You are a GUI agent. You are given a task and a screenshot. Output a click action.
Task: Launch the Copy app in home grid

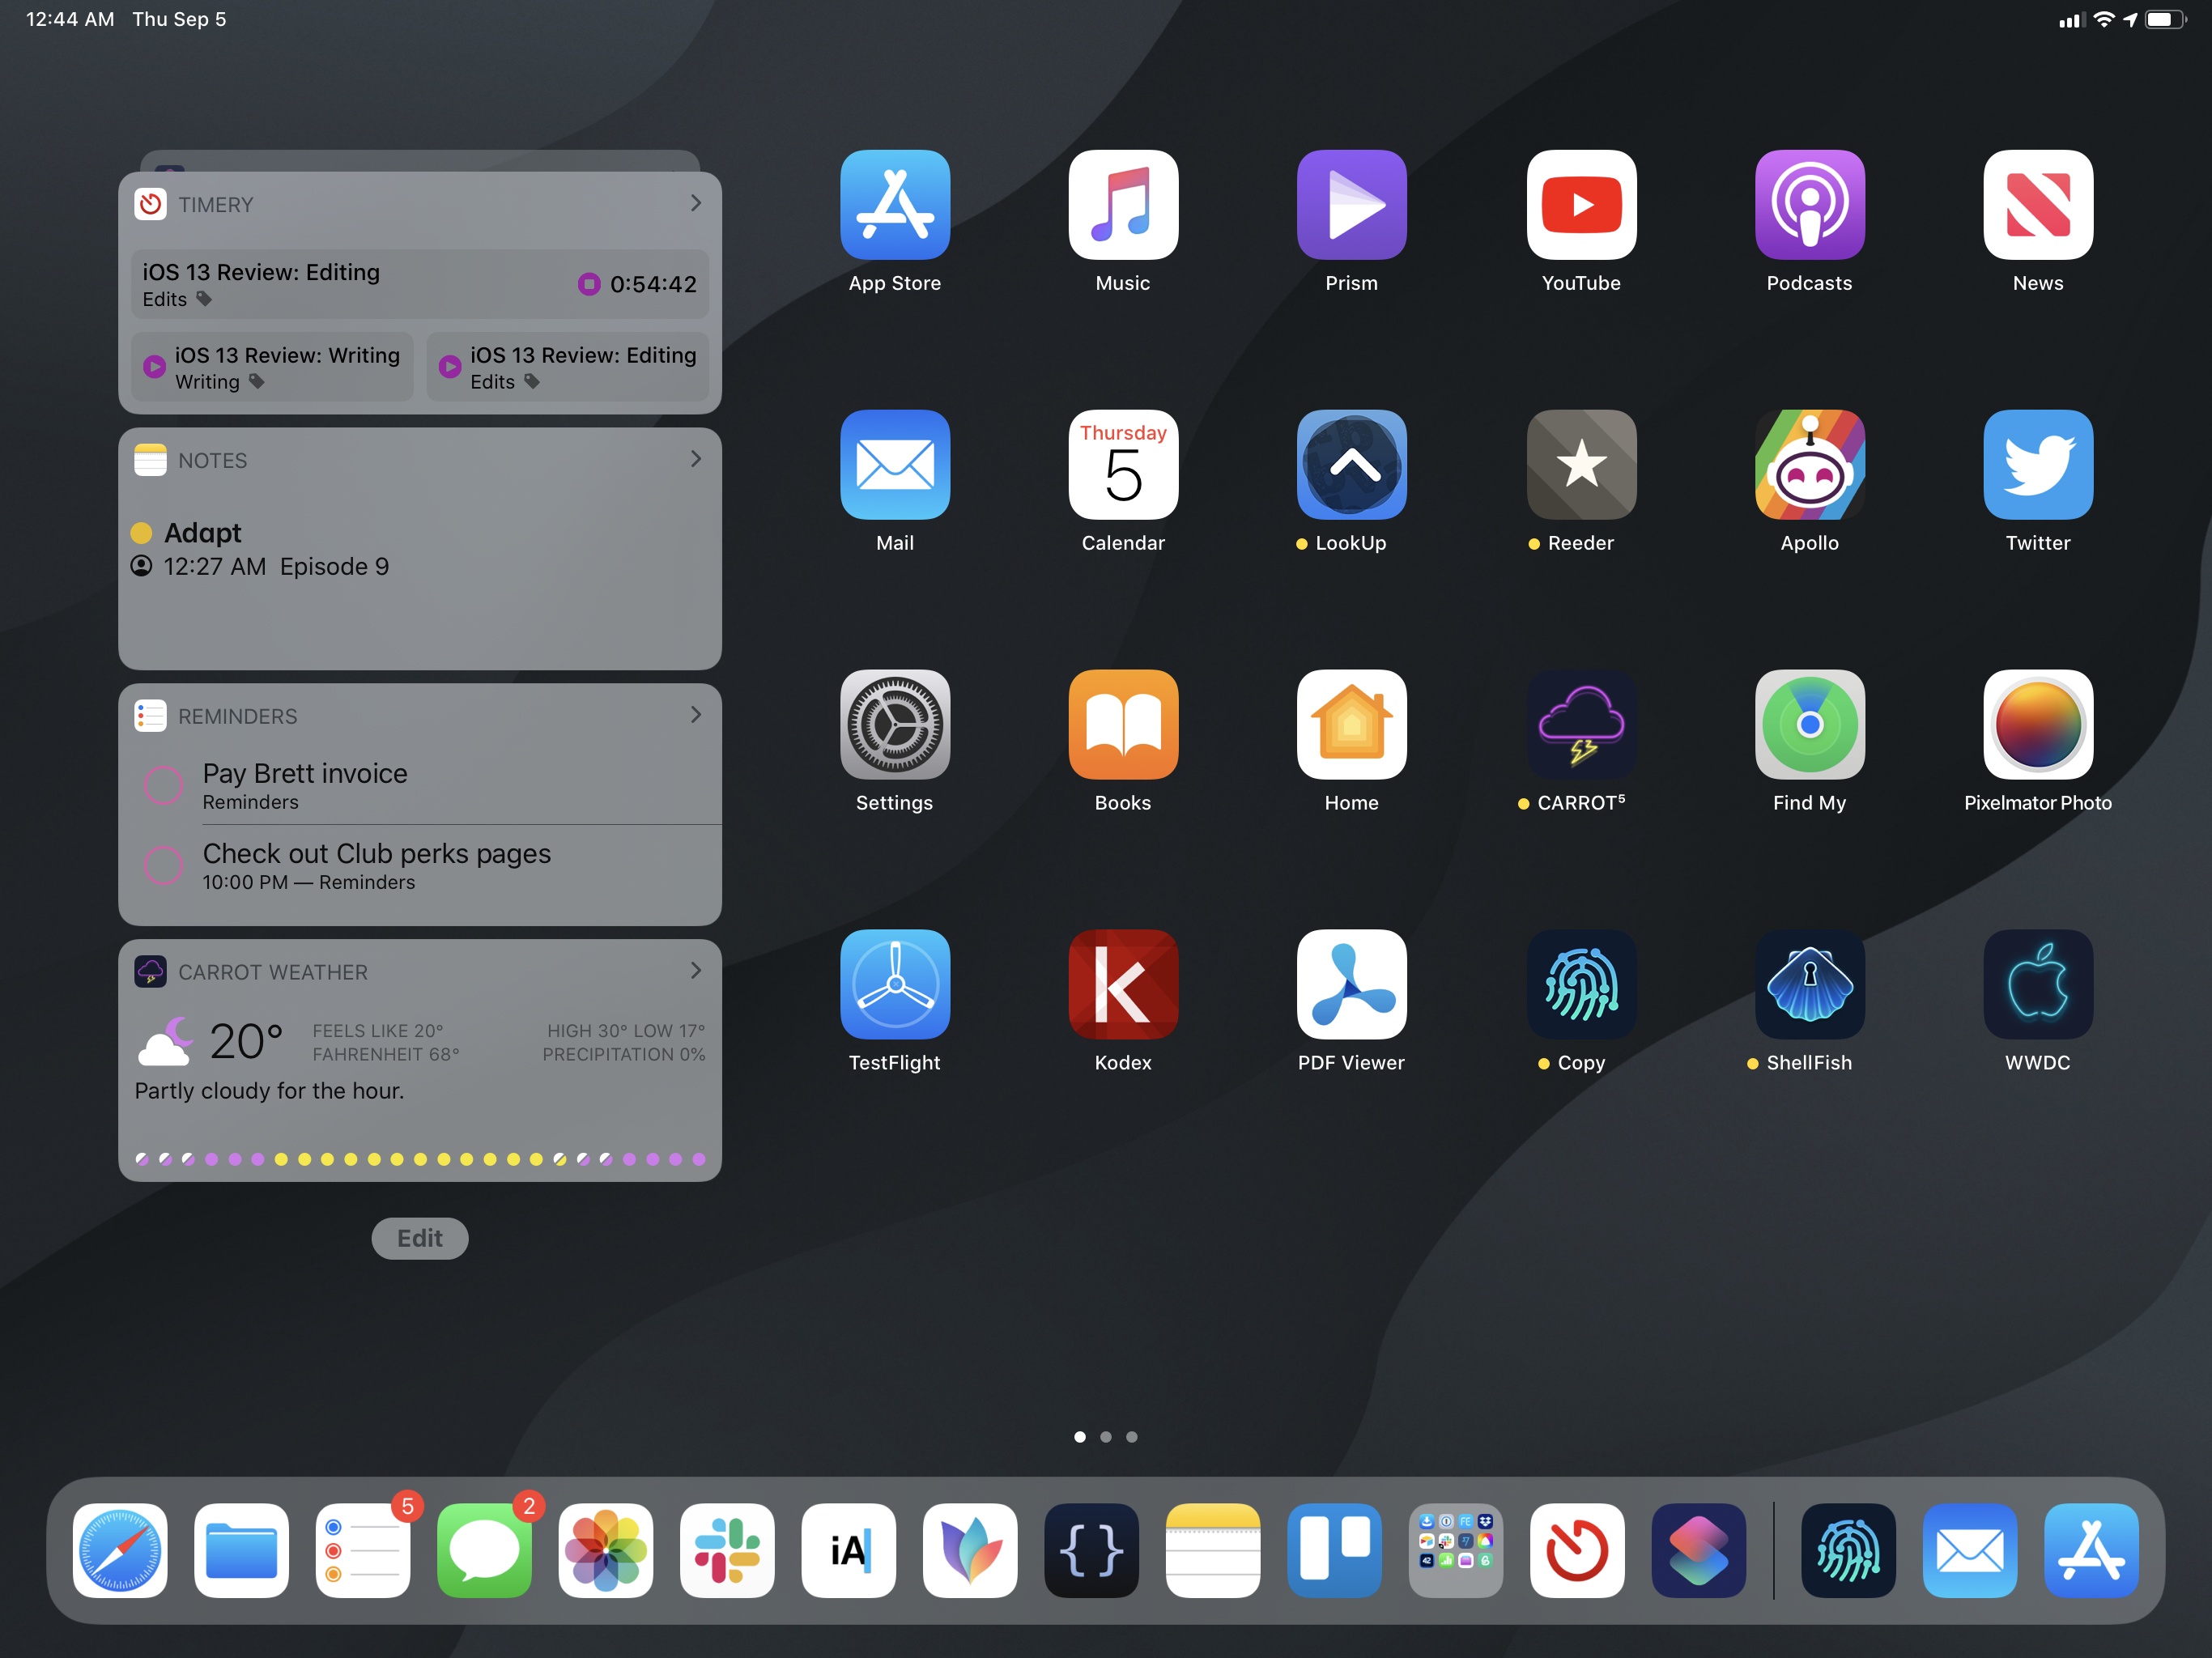click(x=1581, y=985)
